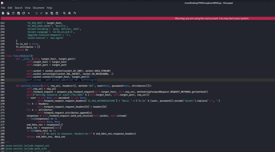
Task: Click the Find and Replace icon
Action: click(x=70, y=13)
